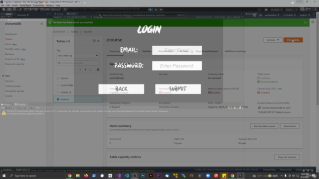Viewport: 319px width, 179px height.
Task: Open the File menu
Action: [2, 5]
